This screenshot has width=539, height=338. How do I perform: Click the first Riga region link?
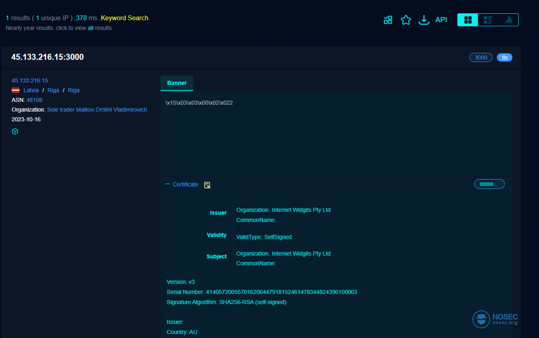click(53, 90)
